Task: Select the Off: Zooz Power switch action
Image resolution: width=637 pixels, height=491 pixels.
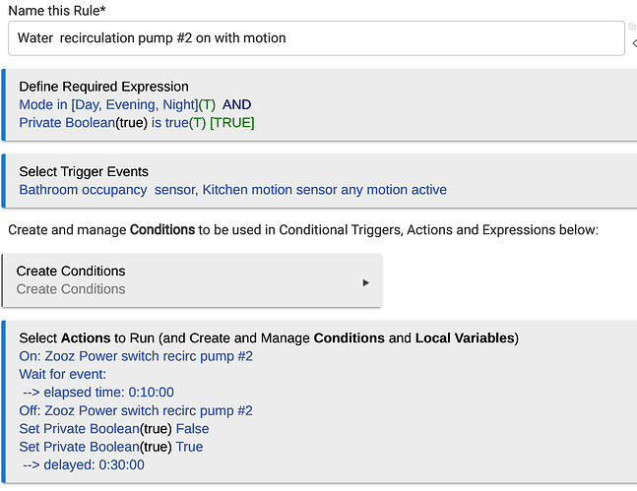Action: pos(136,410)
